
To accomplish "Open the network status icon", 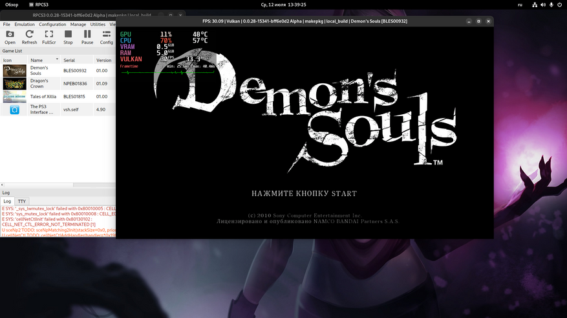I will pos(535,5).
